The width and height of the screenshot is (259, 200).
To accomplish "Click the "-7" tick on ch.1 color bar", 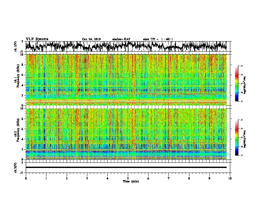I will tap(241, 101).
